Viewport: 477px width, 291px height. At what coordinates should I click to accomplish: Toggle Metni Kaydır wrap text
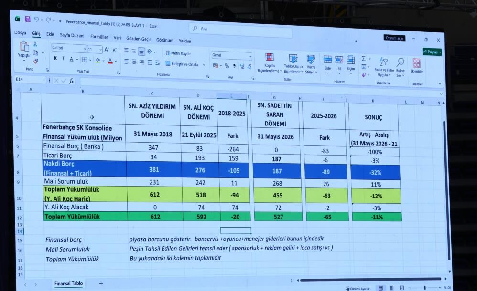coord(178,53)
